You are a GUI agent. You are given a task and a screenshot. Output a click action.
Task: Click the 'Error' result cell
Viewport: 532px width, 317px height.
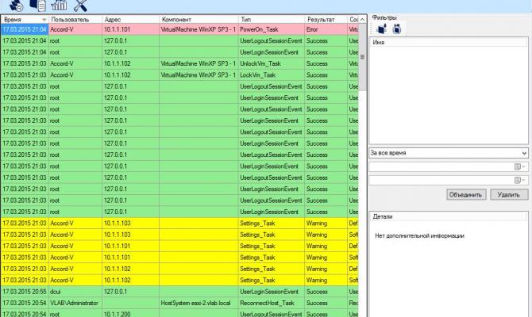(326, 29)
